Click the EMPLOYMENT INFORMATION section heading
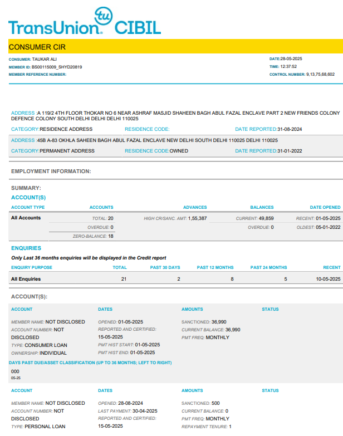The width and height of the screenshot is (343, 436). (x=51, y=172)
